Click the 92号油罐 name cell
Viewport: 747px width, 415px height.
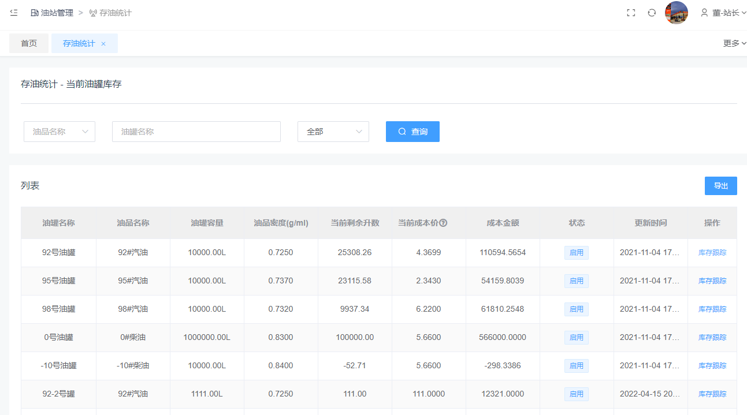pos(58,253)
